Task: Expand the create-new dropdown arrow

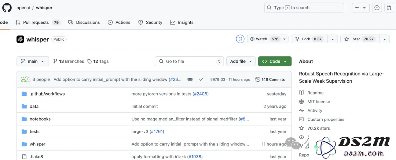Action: tap(364, 8)
